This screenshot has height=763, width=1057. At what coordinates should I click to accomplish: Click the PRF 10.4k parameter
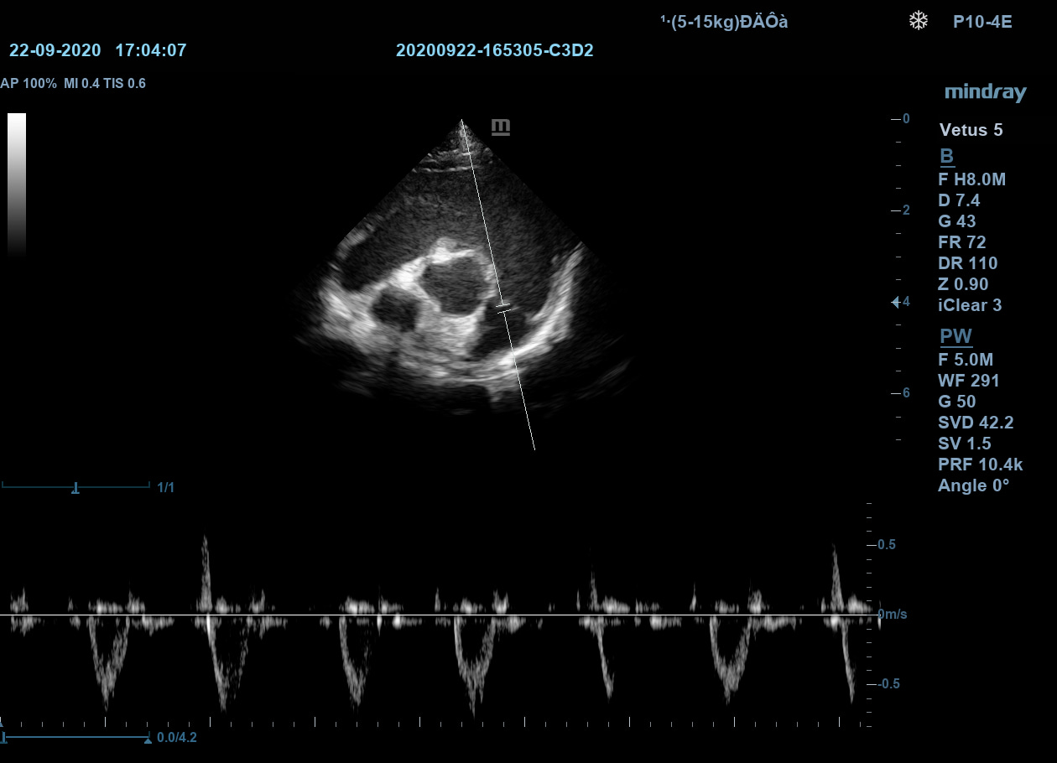980,465
